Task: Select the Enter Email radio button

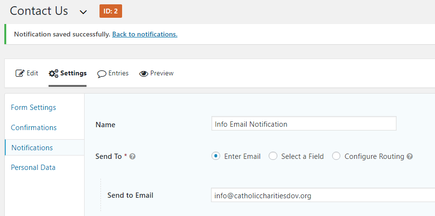Action: 216,156
